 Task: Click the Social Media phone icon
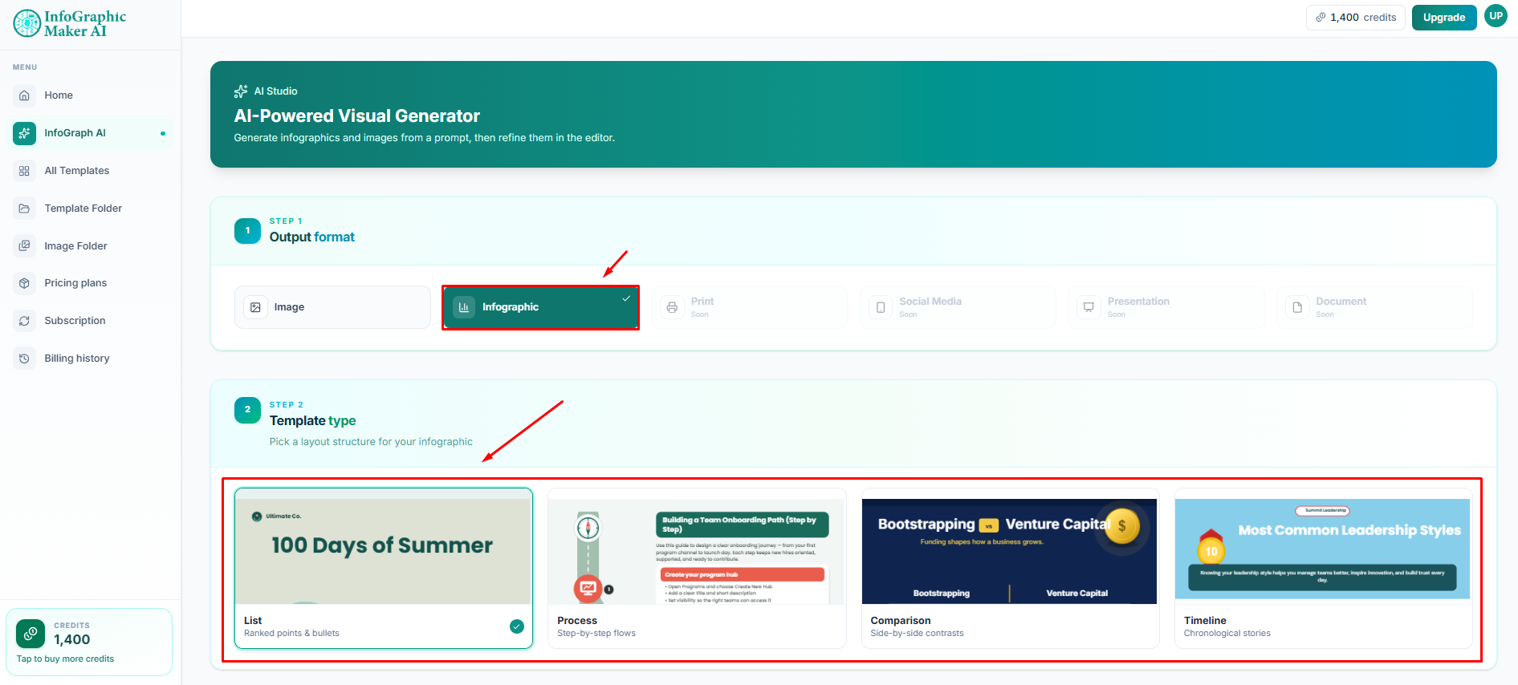pyautogui.click(x=881, y=307)
